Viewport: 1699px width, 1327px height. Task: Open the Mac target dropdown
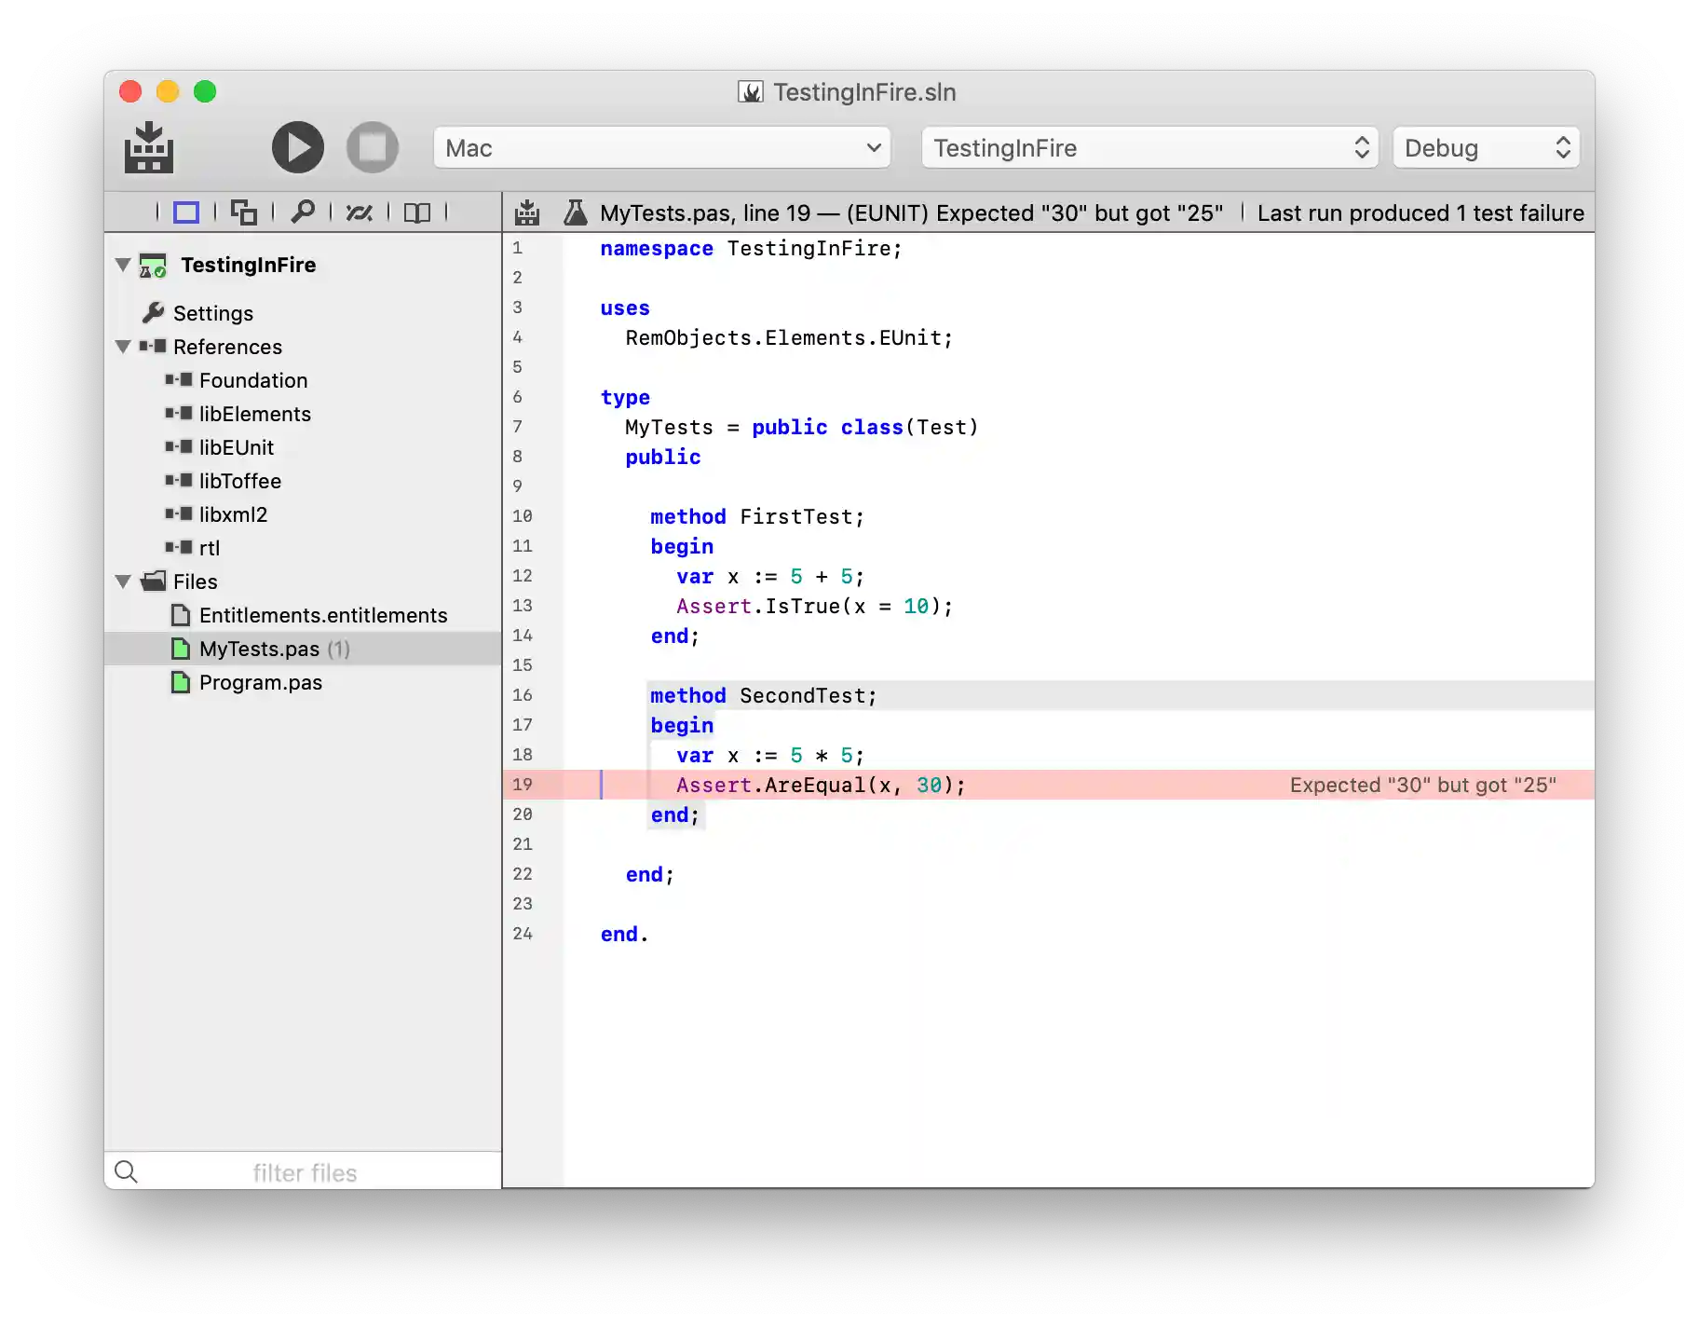pos(661,148)
